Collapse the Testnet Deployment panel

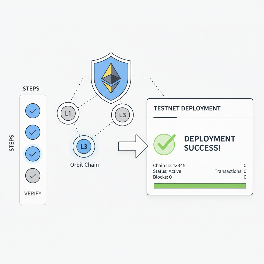pos(187,108)
